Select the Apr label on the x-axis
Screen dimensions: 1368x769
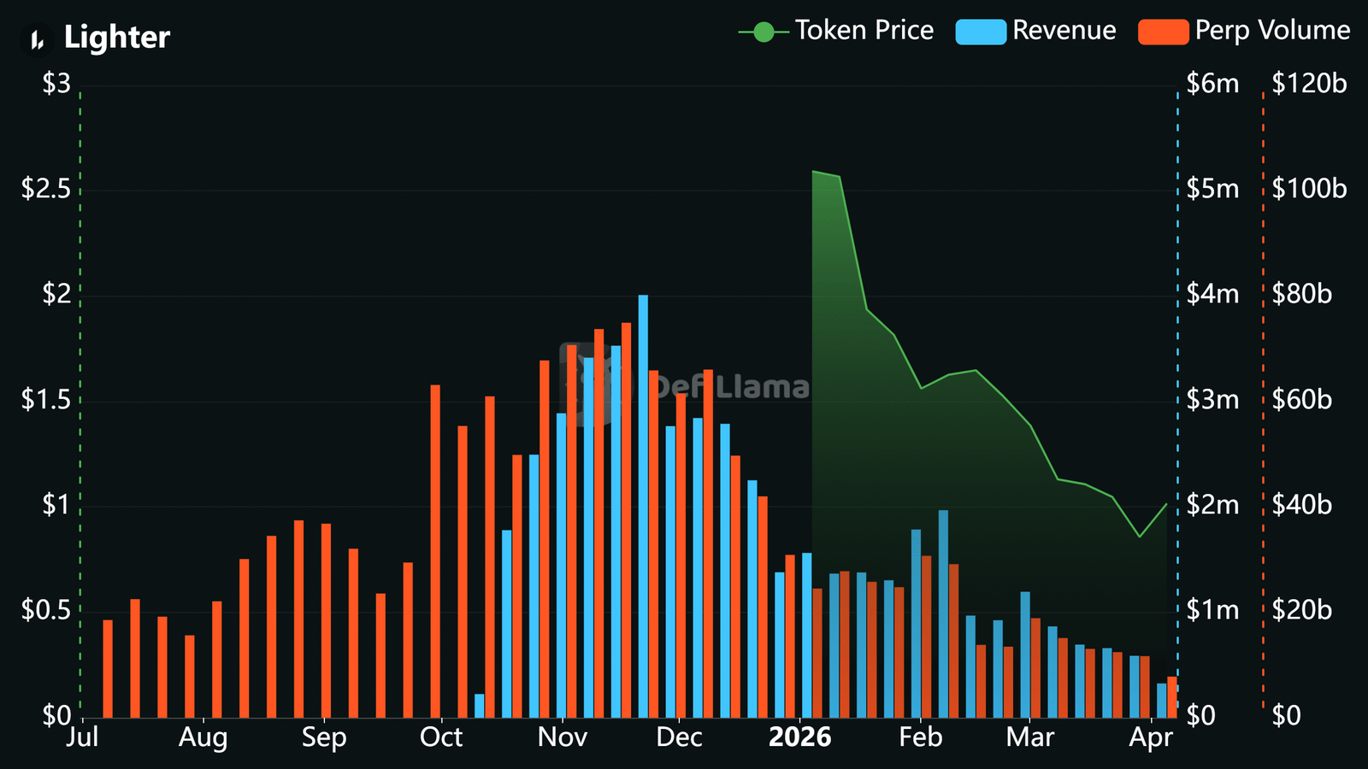pos(1150,737)
